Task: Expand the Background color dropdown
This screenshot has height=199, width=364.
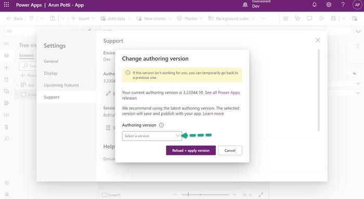Action: 253,18
